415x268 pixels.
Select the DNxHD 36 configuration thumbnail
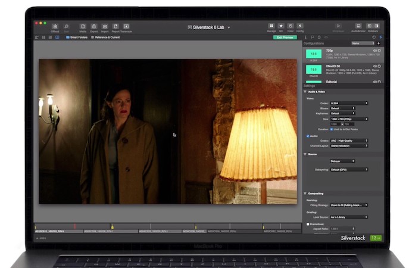tap(314, 70)
